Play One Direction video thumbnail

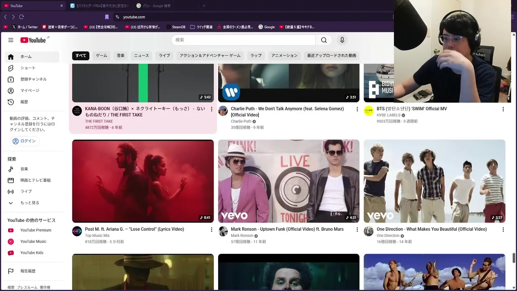coord(435,181)
